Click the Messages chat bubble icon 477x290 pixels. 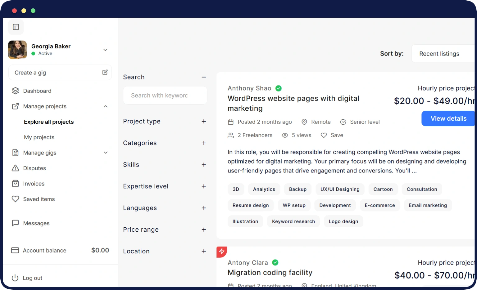[x=15, y=223]
